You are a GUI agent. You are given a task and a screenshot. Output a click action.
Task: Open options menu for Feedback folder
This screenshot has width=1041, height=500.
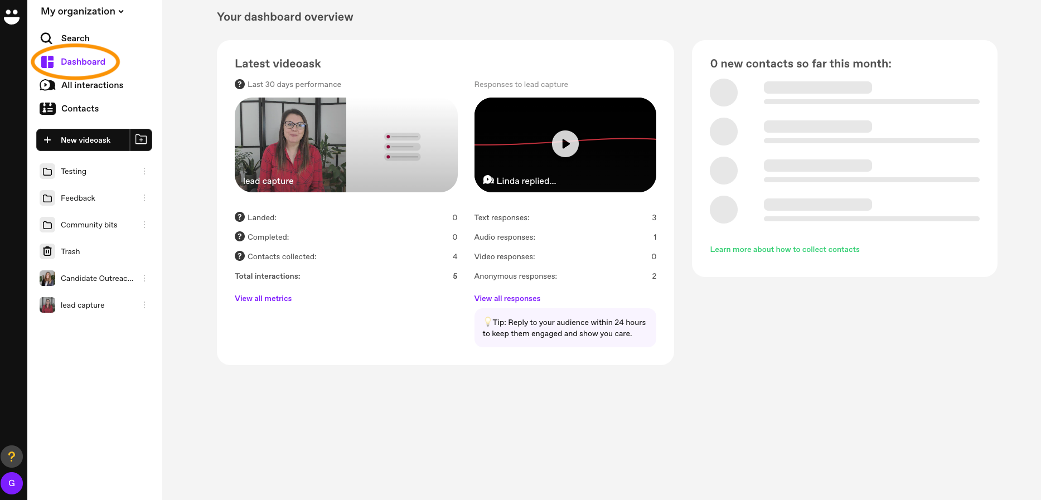[144, 198]
